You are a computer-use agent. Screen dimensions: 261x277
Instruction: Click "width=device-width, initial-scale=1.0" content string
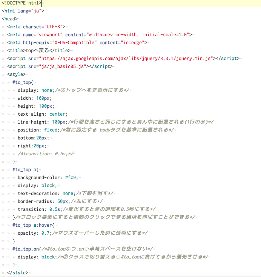138,35
